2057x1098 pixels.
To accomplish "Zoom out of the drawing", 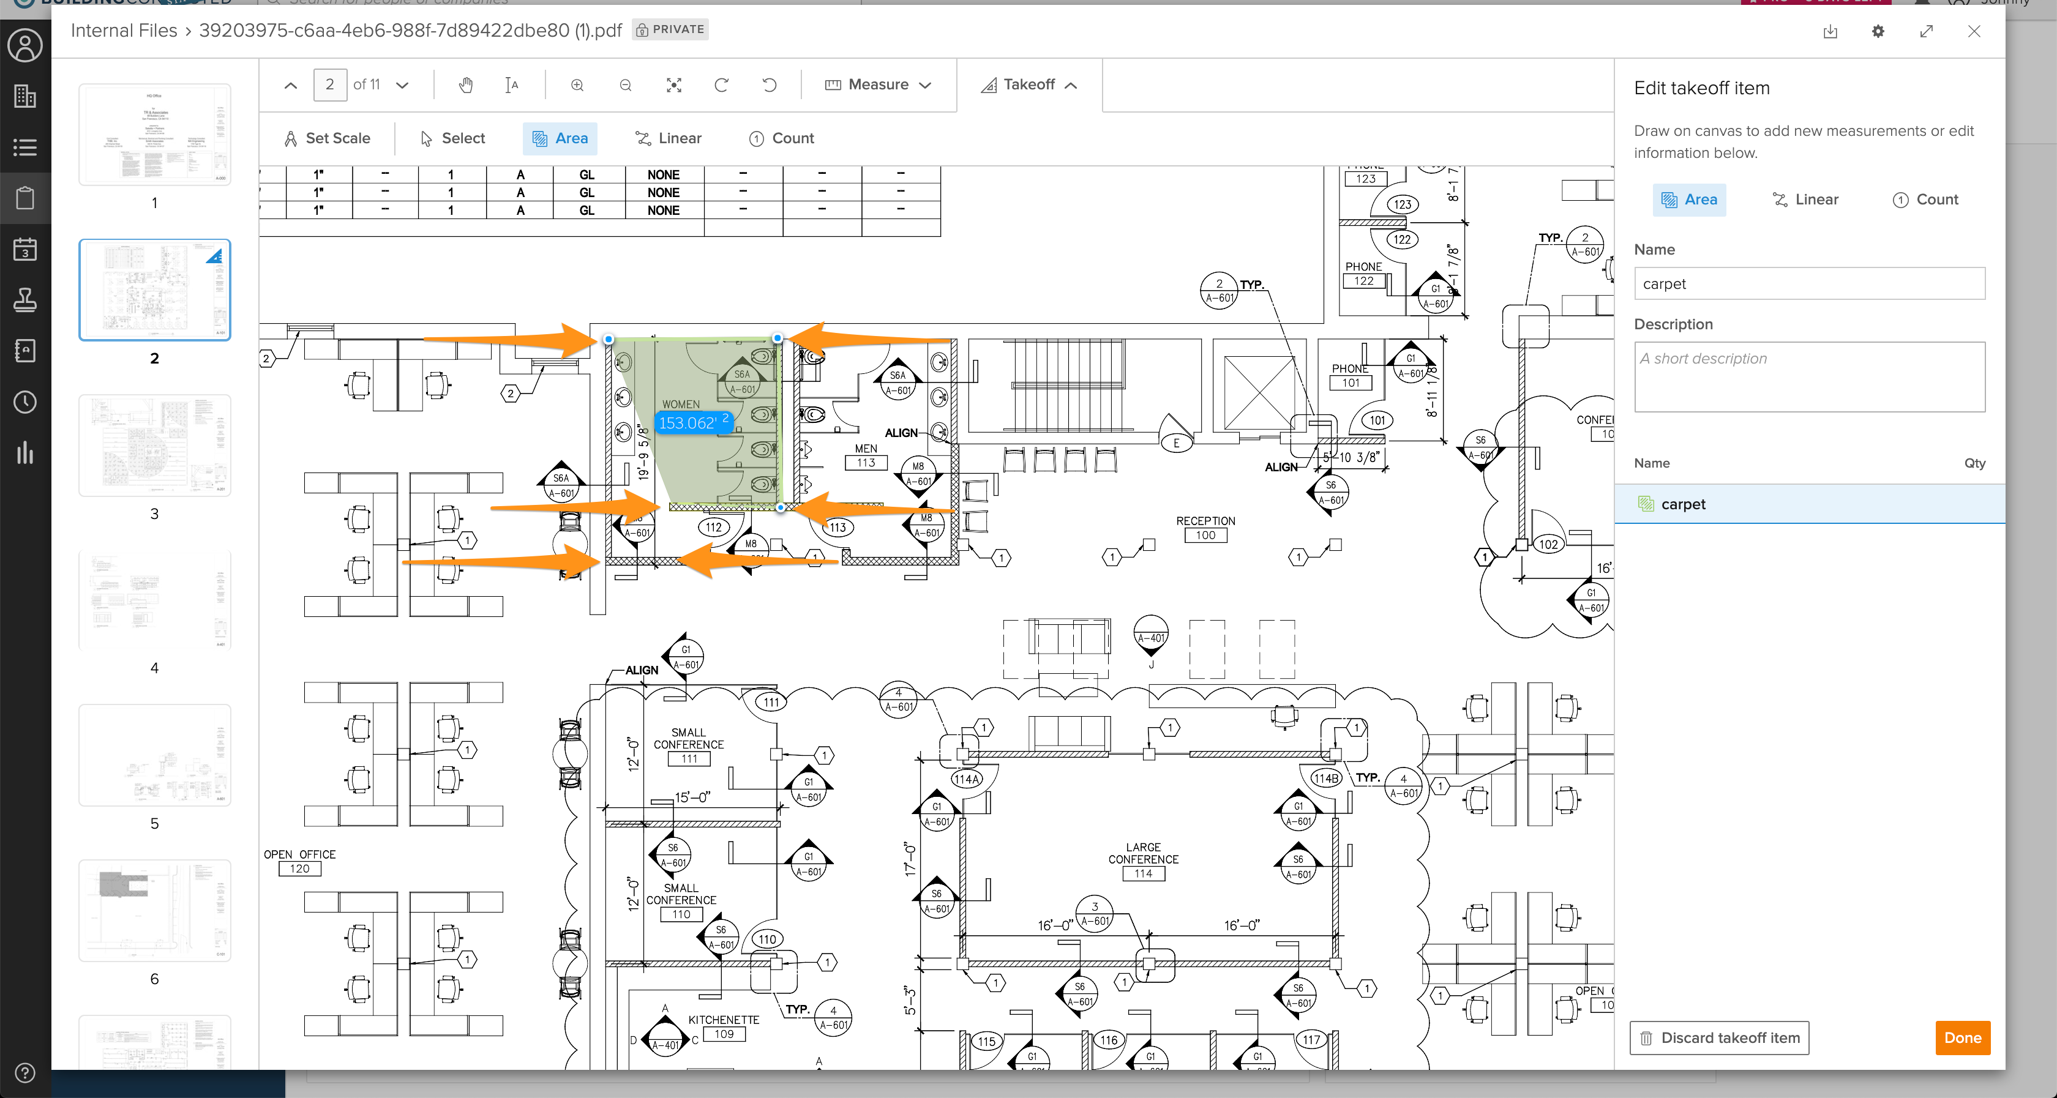I will coord(625,84).
